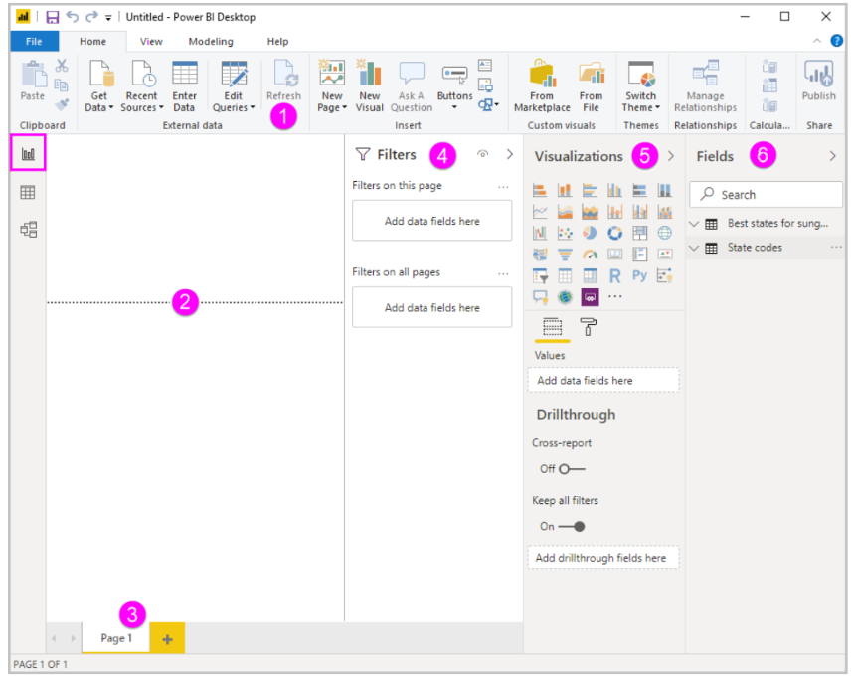Collapse the ribbon with the caret

click(x=817, y=41)
